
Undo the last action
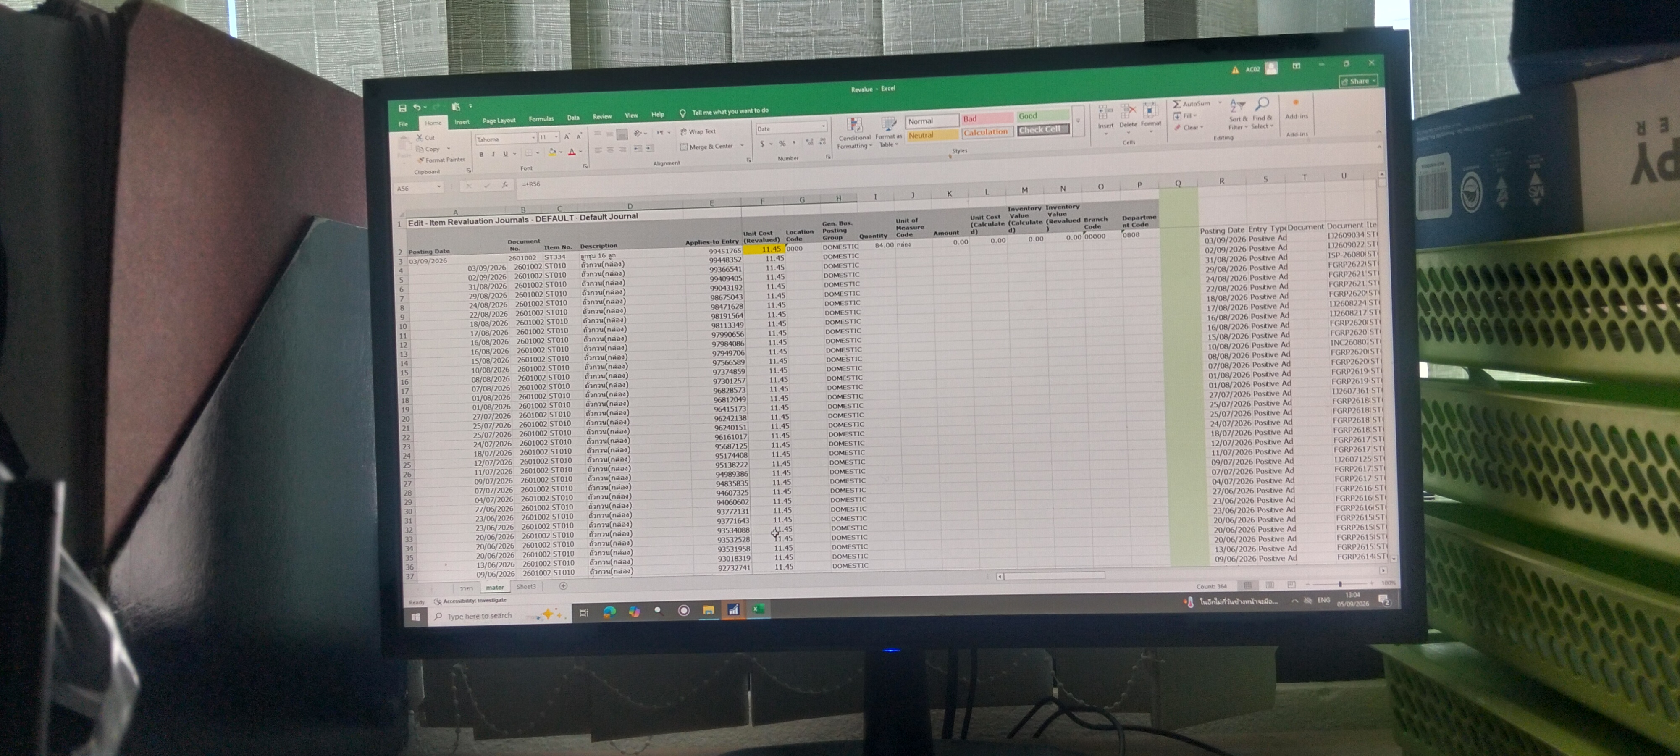click(x=417, y=108)
